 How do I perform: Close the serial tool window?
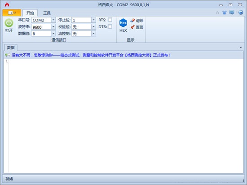coord(240,5)
